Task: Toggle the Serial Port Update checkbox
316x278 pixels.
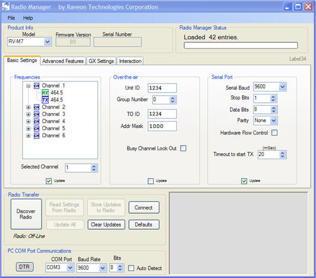Action: tap(244, 181)
